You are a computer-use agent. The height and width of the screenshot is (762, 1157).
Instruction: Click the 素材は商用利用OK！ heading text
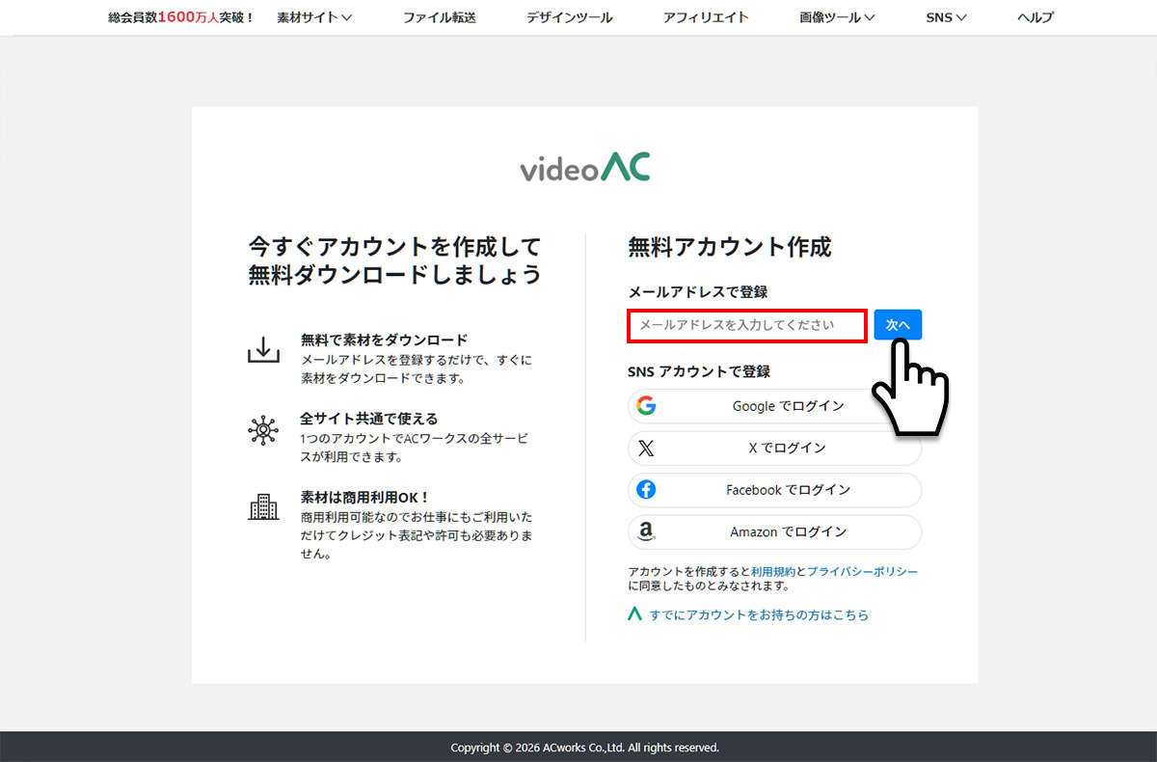tap(365, 498)
